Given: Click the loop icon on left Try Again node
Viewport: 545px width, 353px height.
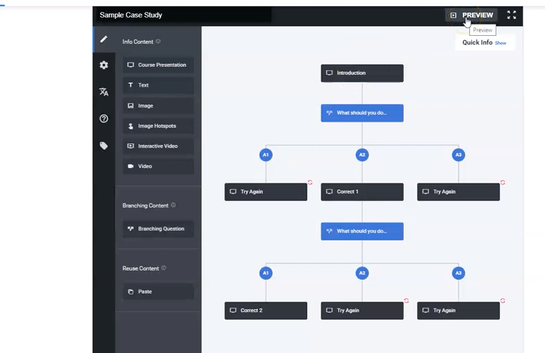Looking at the screenshot, I should tap(310, 183).
